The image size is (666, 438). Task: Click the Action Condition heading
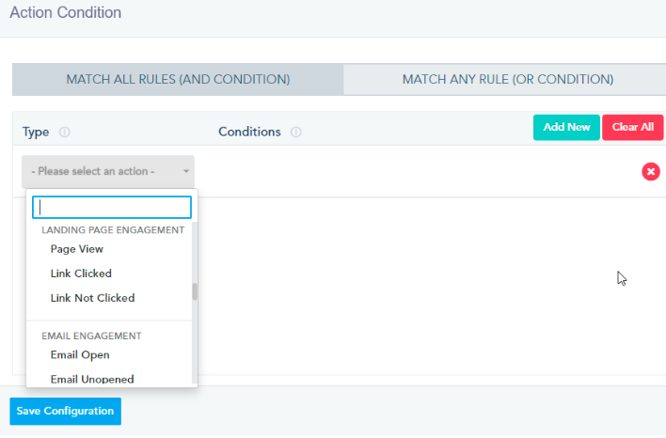65,14
